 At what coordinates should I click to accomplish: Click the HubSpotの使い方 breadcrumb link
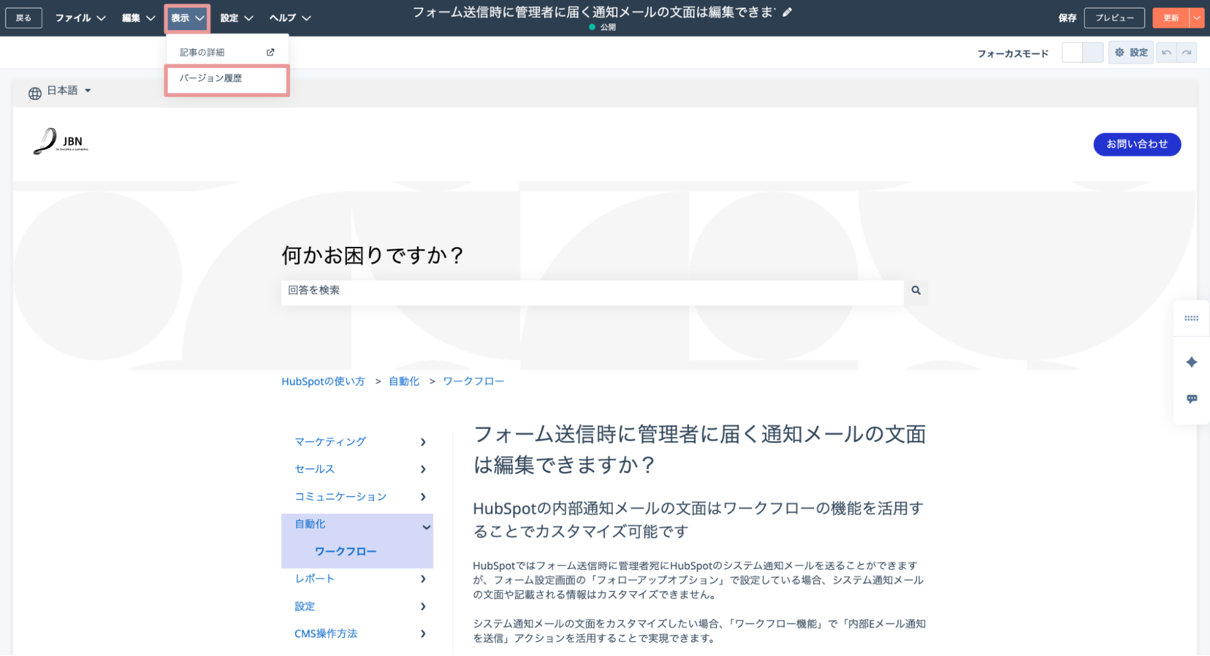[323, 381]
